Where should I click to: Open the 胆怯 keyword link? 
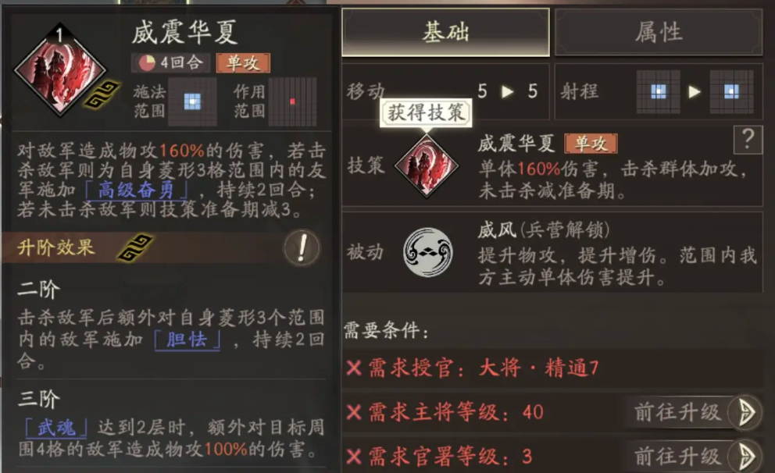(x=187, y=340)
